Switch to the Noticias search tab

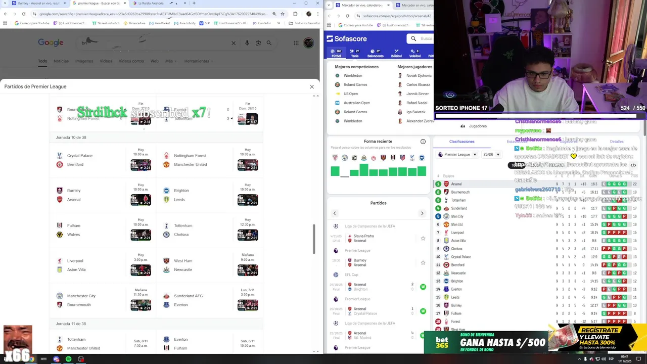pyautogui.click(x=61, y=61)
